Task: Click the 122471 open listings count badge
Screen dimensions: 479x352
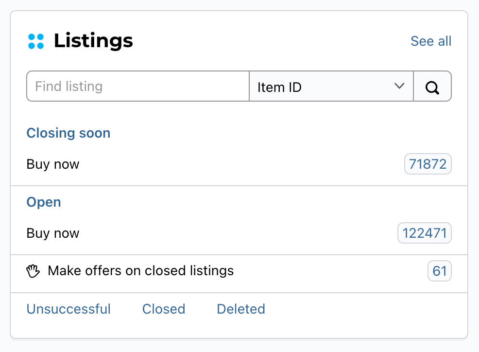Action: tap(424, 233)
